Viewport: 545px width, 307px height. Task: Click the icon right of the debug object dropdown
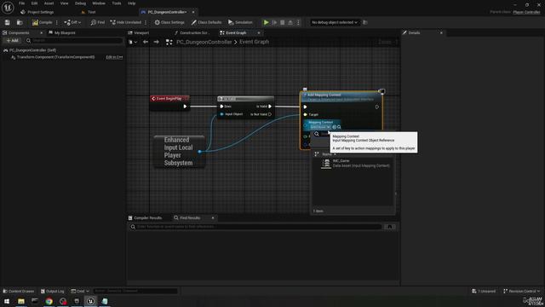click(x=365, y=22)
